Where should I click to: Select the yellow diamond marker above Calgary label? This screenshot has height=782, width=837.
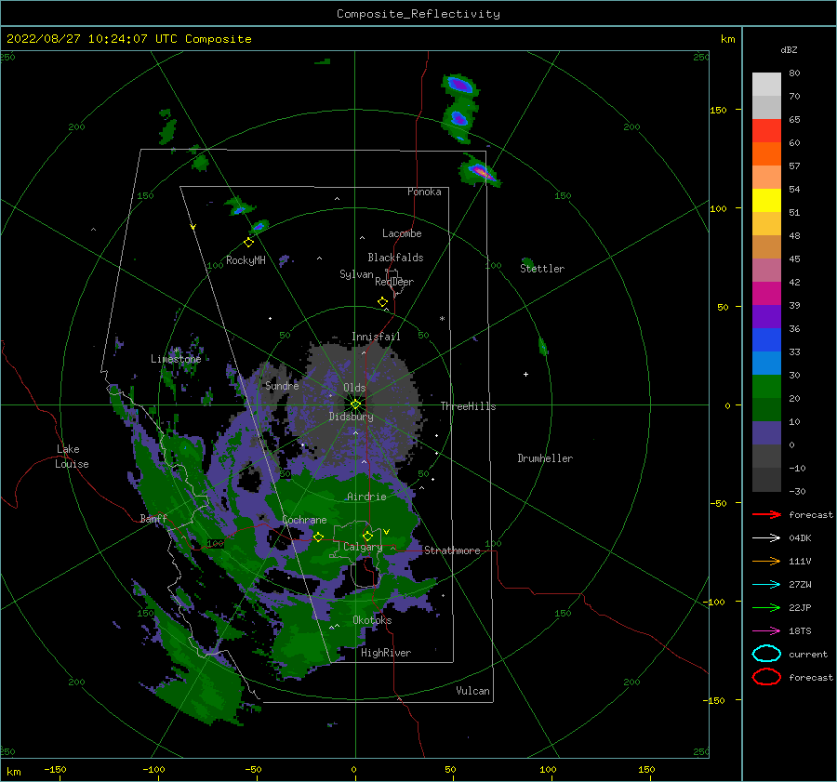(367, 536)
